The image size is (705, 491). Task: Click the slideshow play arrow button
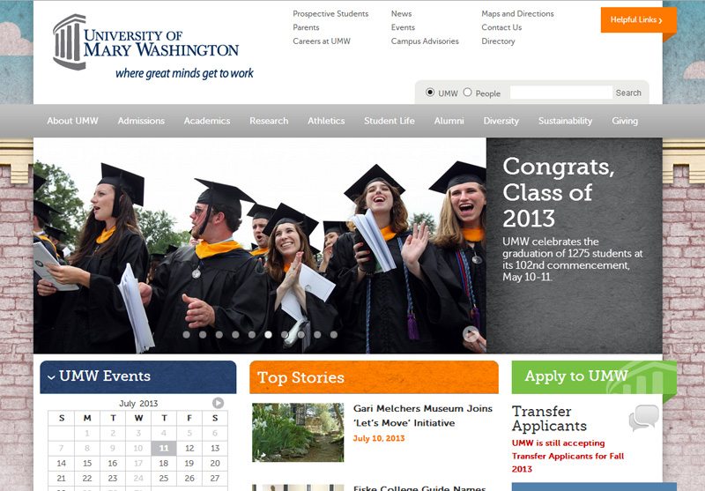[x=471, y=333]
